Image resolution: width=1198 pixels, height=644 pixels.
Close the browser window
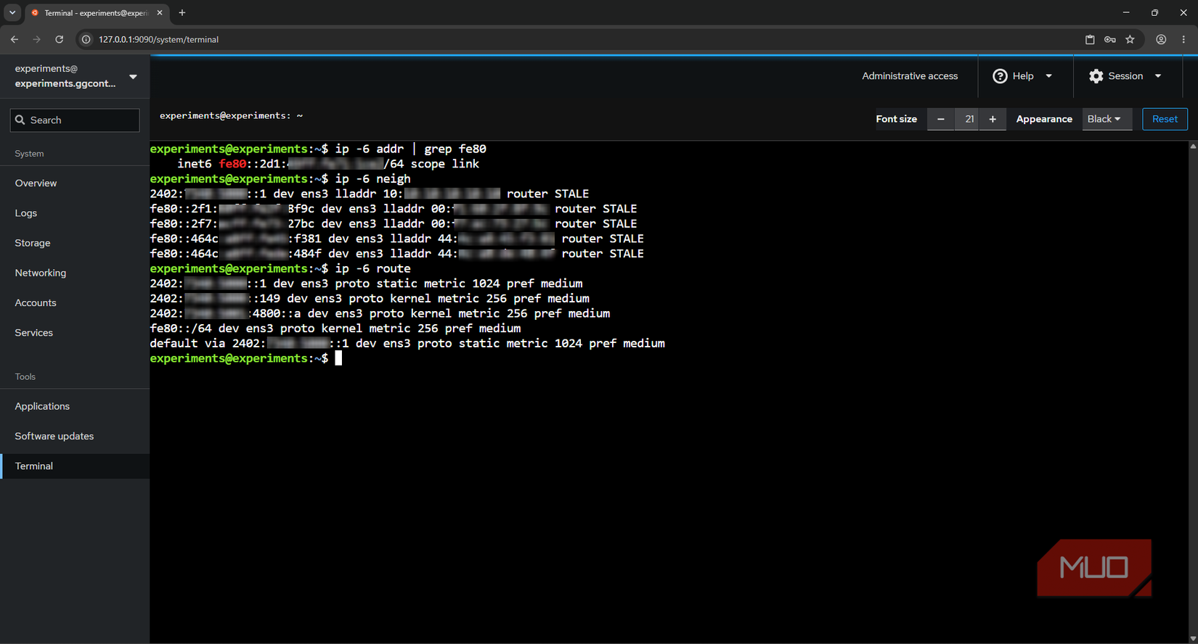coord(1183,12)
